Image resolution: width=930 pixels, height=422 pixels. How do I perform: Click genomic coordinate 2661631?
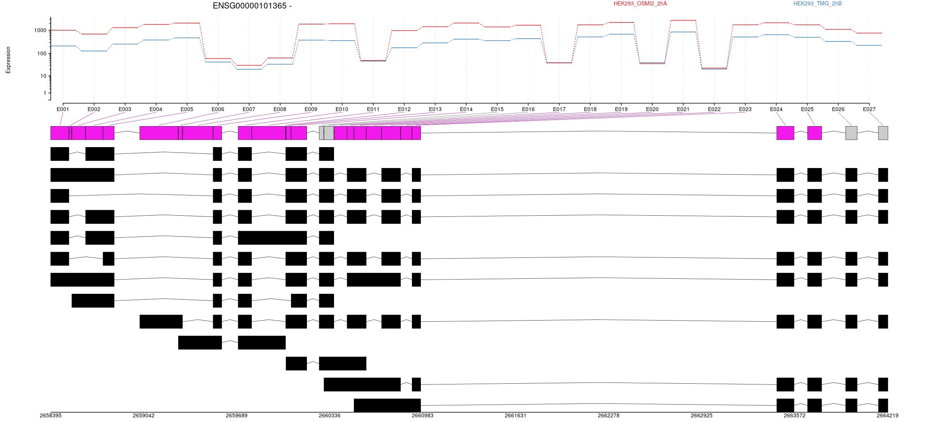coord(515,415)
